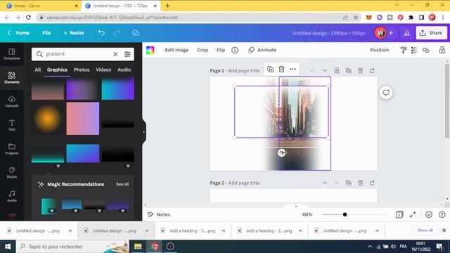Click the checkmark status icon at bottom
This screenshot has height=253, width=450.
[429, 214]
